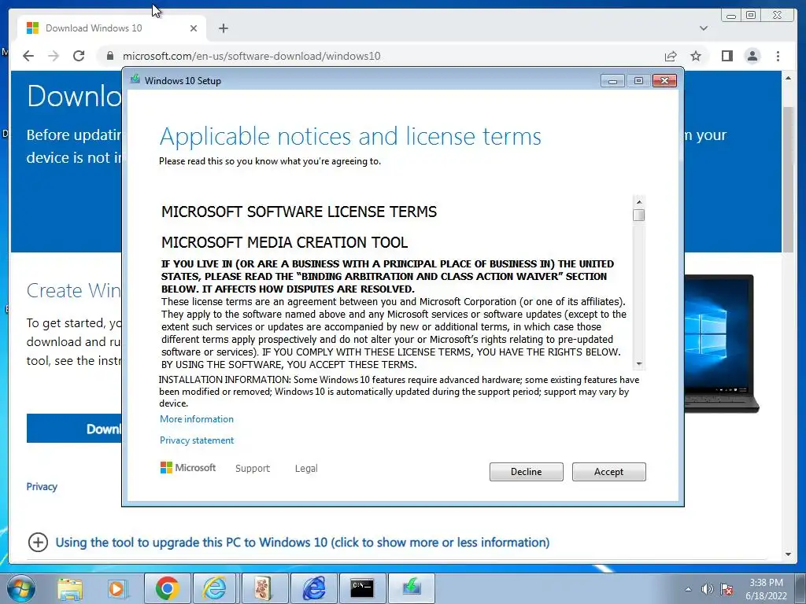Open Chrome three-dot menu
The width and height of the screenshot is (806, 604).
tap(778, 56)
